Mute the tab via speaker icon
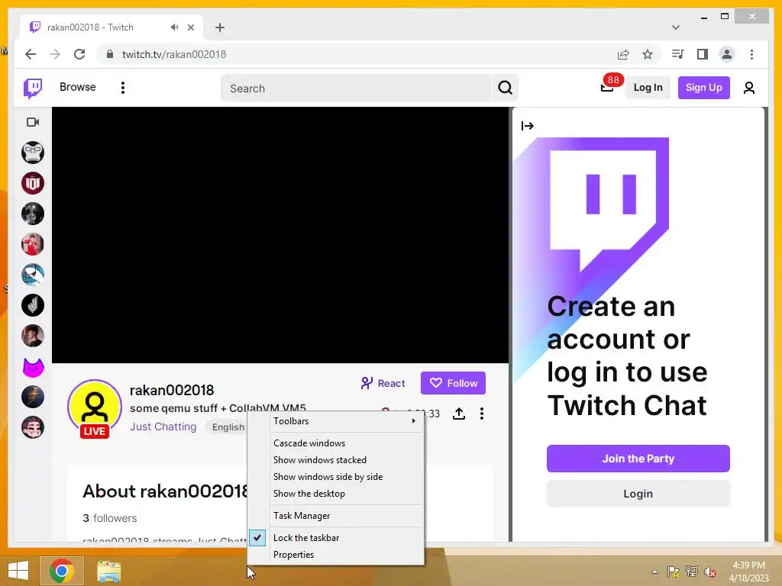The image size is (782, 586). coord(174,27)
